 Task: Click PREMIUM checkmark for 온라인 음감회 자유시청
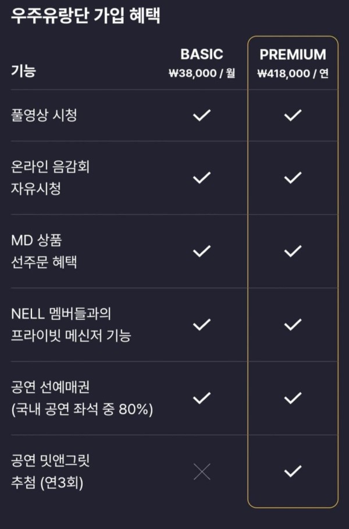293,178
